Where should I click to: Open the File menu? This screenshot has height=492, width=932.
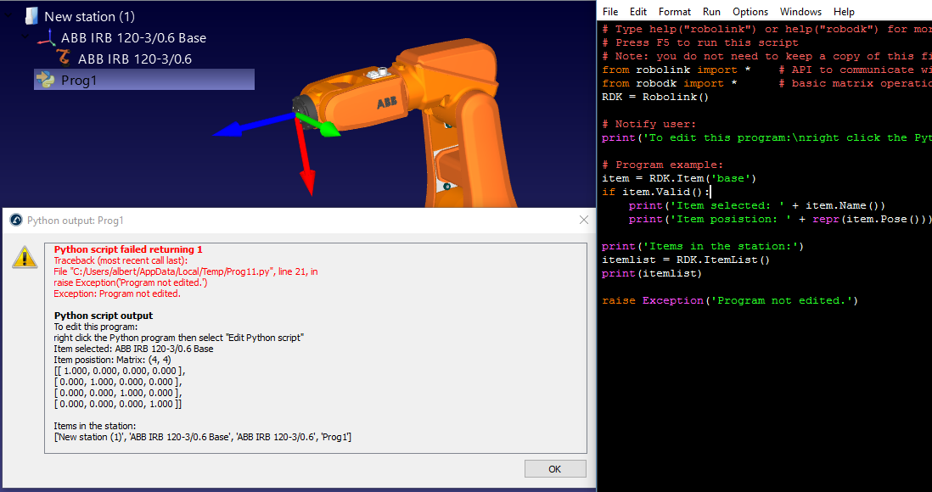610,12
